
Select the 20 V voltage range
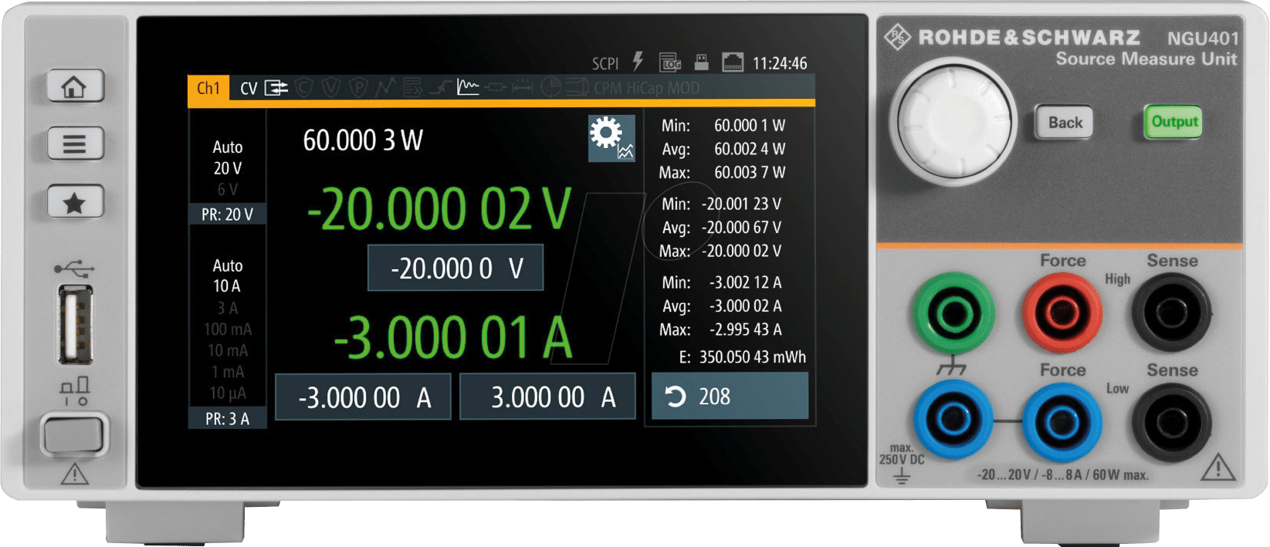pos(228,168)
